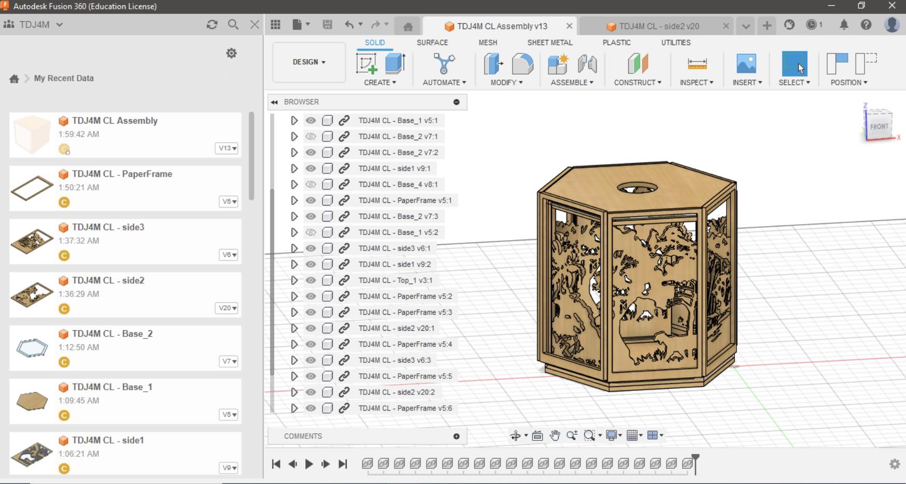The width and height of the screenshot is (906, 484).
Task: Click the Measure icon under Inspect
Action: click(697, 64)
